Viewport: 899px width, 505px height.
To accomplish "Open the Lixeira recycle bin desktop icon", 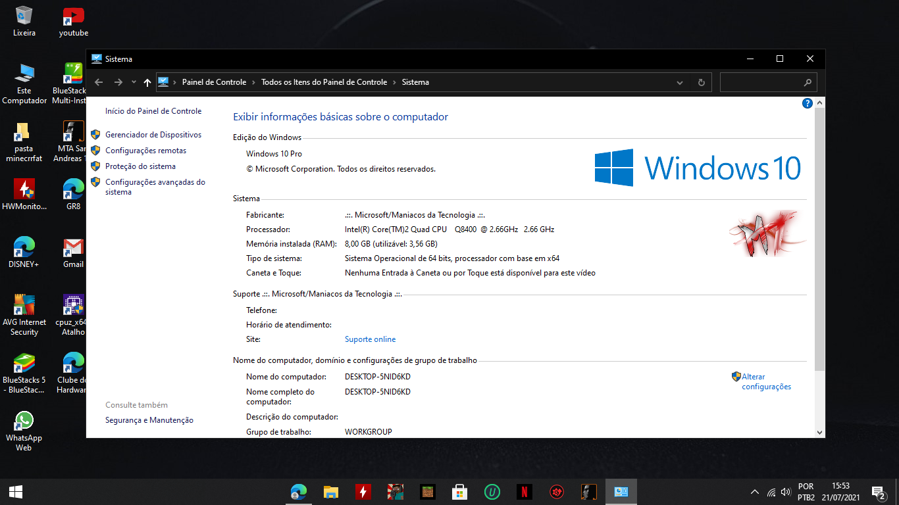I will tap(24, 21).
